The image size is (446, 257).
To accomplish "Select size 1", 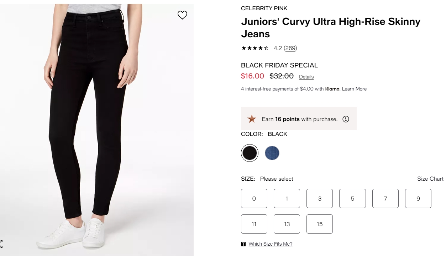I will pos(287,198).
